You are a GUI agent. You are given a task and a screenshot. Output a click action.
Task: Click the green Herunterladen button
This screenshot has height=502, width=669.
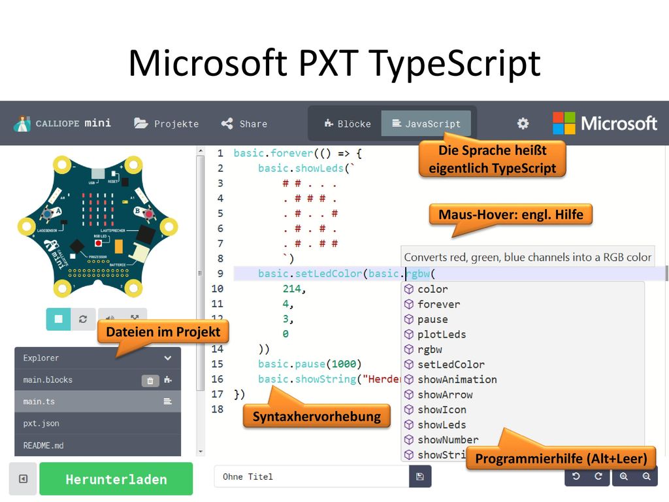pyautogui.click(x=116, y=479)
